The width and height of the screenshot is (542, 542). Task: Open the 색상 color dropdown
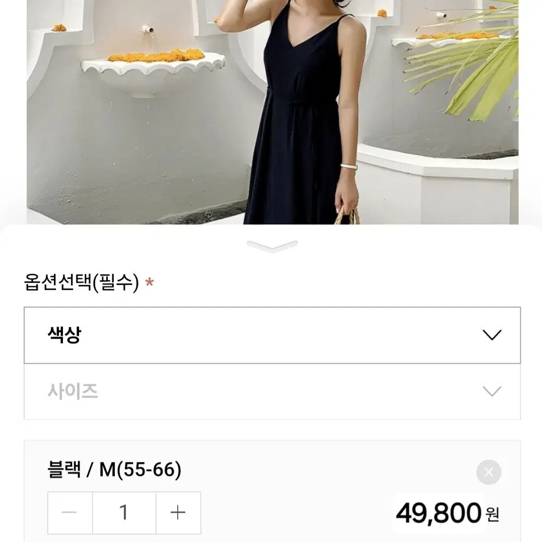pyautogui.click(x=272, y=335)
